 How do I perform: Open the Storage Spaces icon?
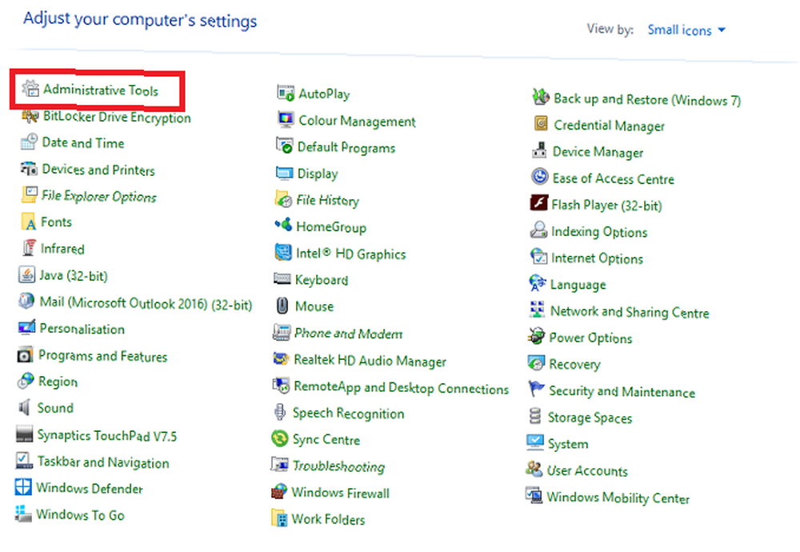tap(535, 416)
